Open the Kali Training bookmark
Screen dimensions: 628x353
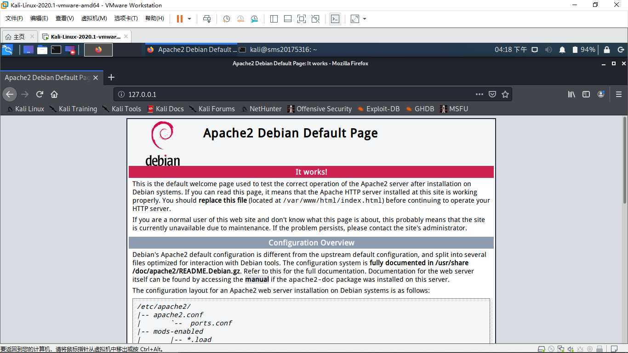[x=74, y=109]
